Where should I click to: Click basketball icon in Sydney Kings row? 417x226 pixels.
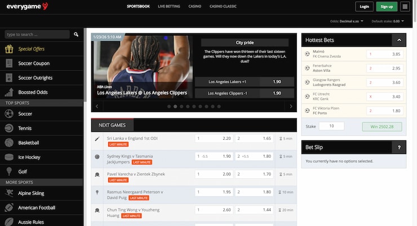[97, 157]
